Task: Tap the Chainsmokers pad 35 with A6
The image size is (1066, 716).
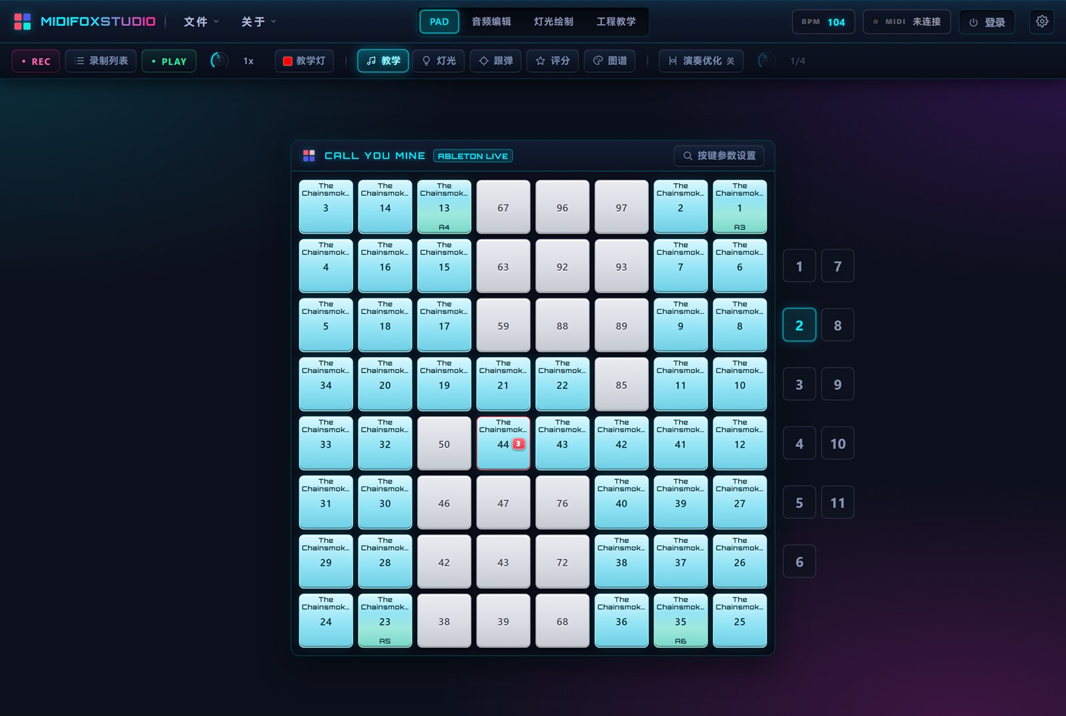Action: tap(680, 621)
